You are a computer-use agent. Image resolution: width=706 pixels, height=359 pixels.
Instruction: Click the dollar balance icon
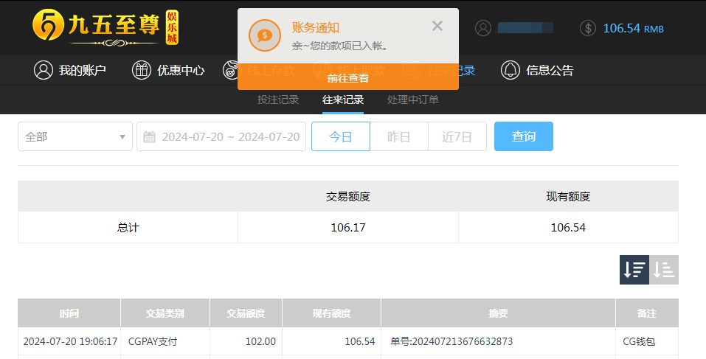point(588,28)
